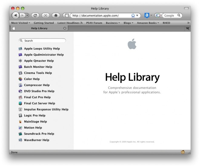Open MainStage Help
The width and height of the screenshot is (200, 167).
(x=35, y=122)
